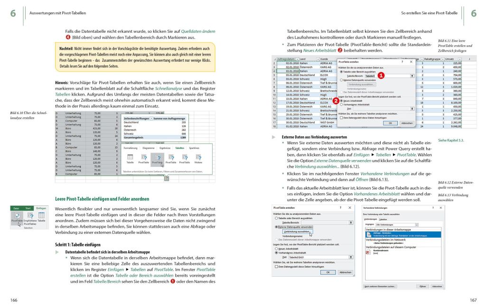Viewport: 487px width, 308px height.
Task: Open the Land column filter dropdown
Action: click(318, 59)
